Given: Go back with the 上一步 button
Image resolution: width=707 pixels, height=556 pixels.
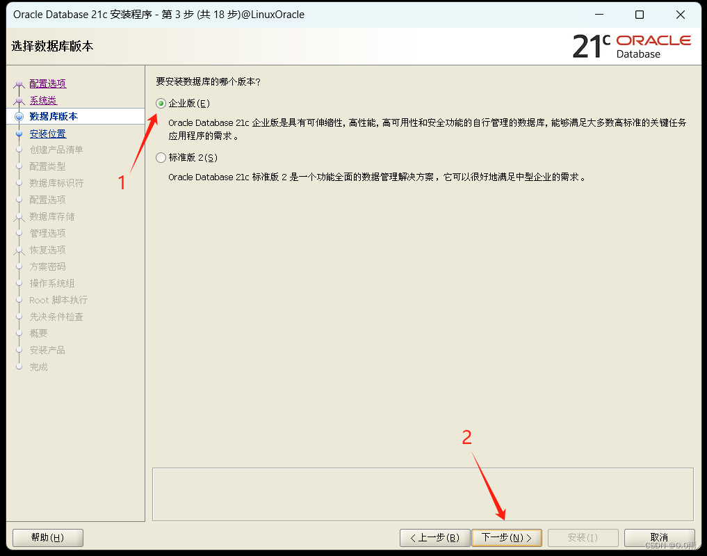Looking at the screenshot, I should [434, 537].
